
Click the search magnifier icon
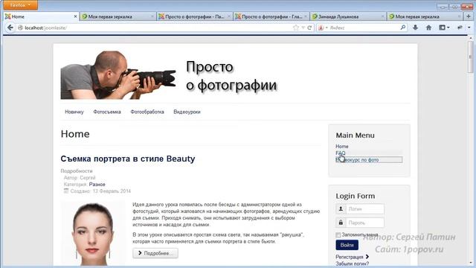403,28
